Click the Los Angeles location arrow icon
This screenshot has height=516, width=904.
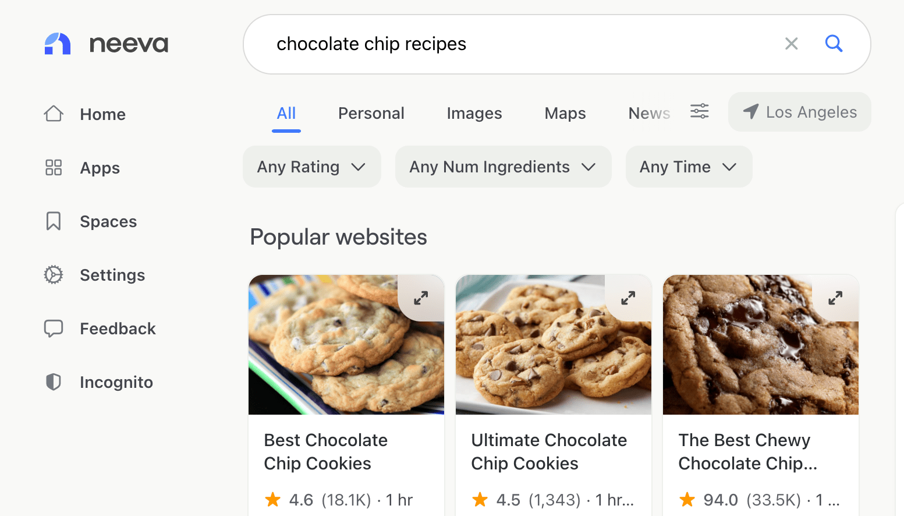(751, 111)
